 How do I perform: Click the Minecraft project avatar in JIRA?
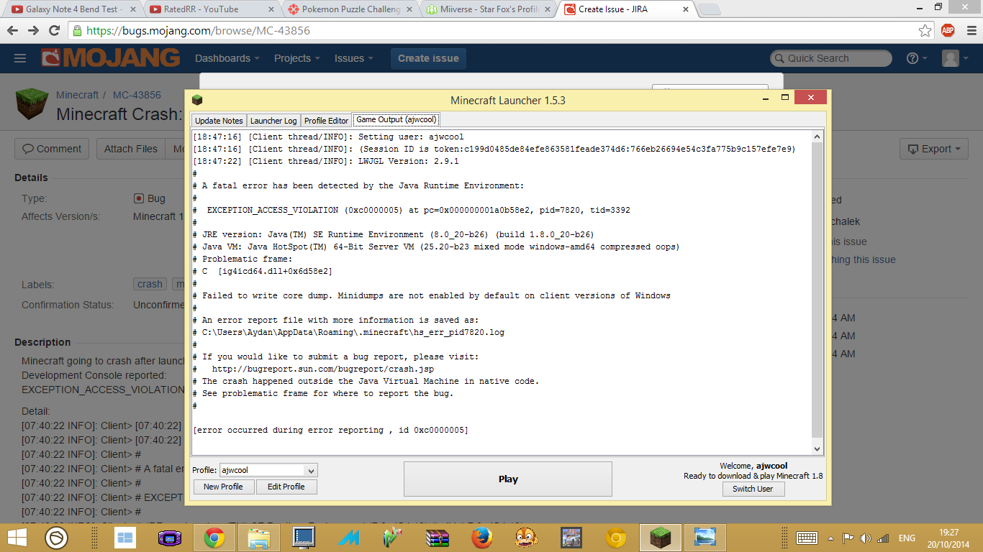pyautogui.click(x=32, y=105)
